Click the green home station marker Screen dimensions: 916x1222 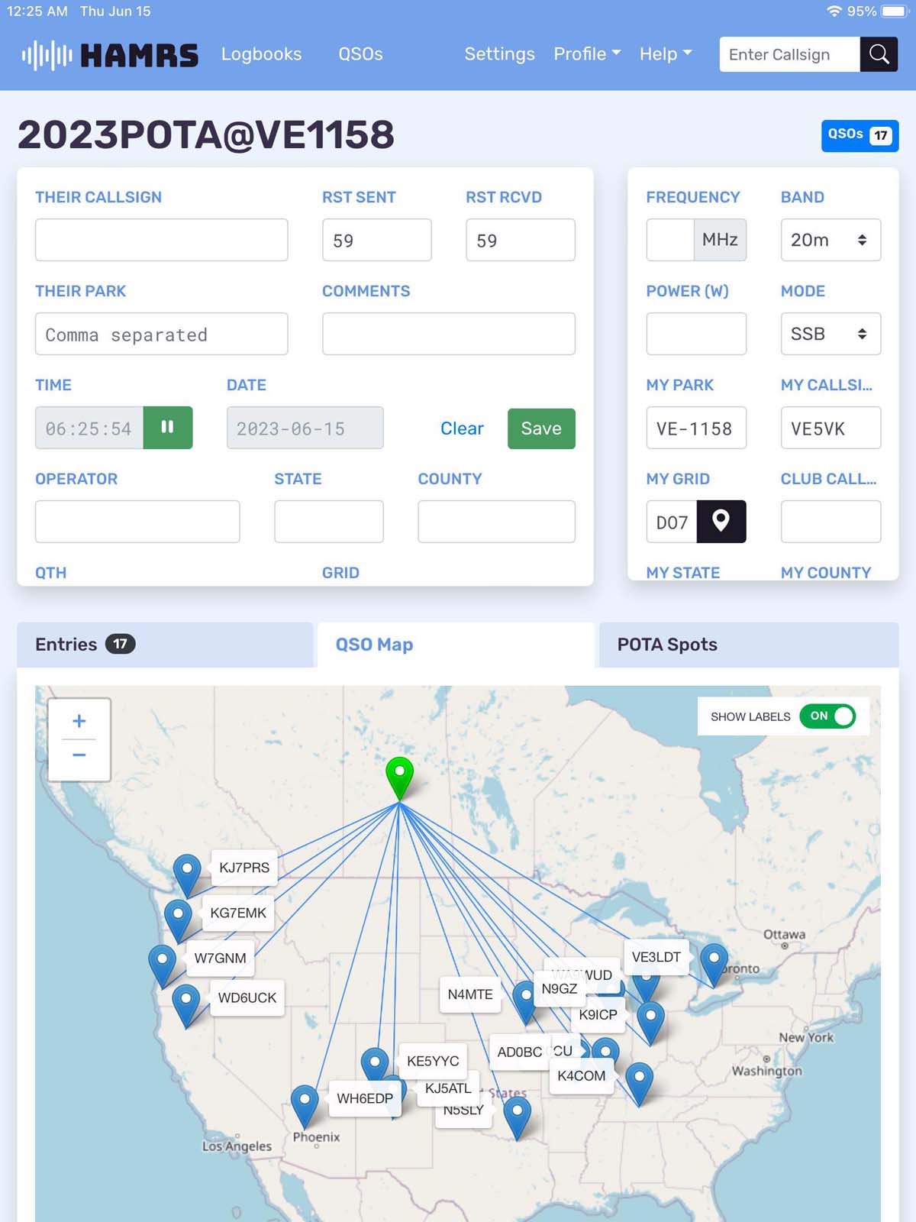pyautogui.click(x=399, y=777)
